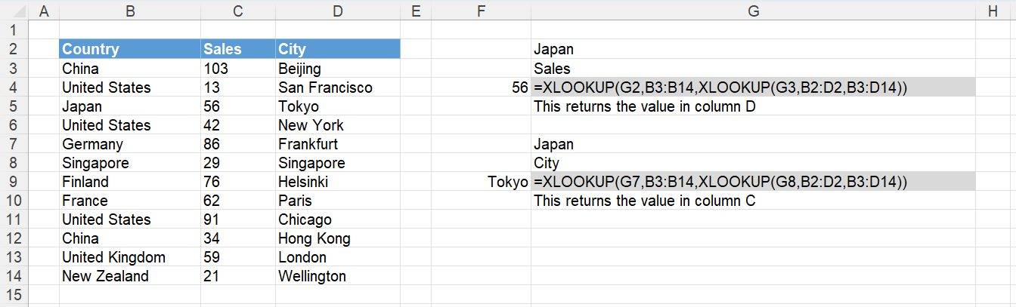The height and width of the screenshot is (307, 1016).
Task: Select the Country header cell
Action: tap(130, 49)
